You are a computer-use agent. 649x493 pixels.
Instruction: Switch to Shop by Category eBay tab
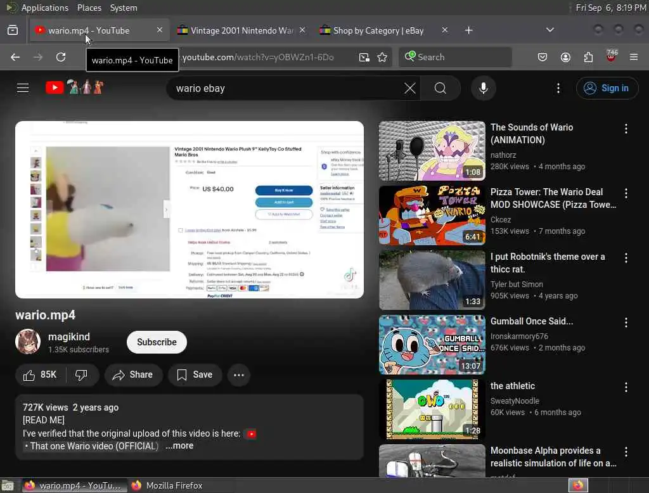(378, 30)
